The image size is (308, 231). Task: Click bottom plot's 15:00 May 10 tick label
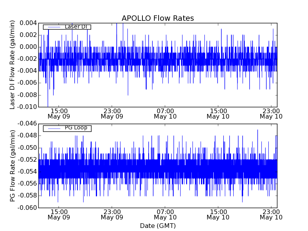point(218,214)
